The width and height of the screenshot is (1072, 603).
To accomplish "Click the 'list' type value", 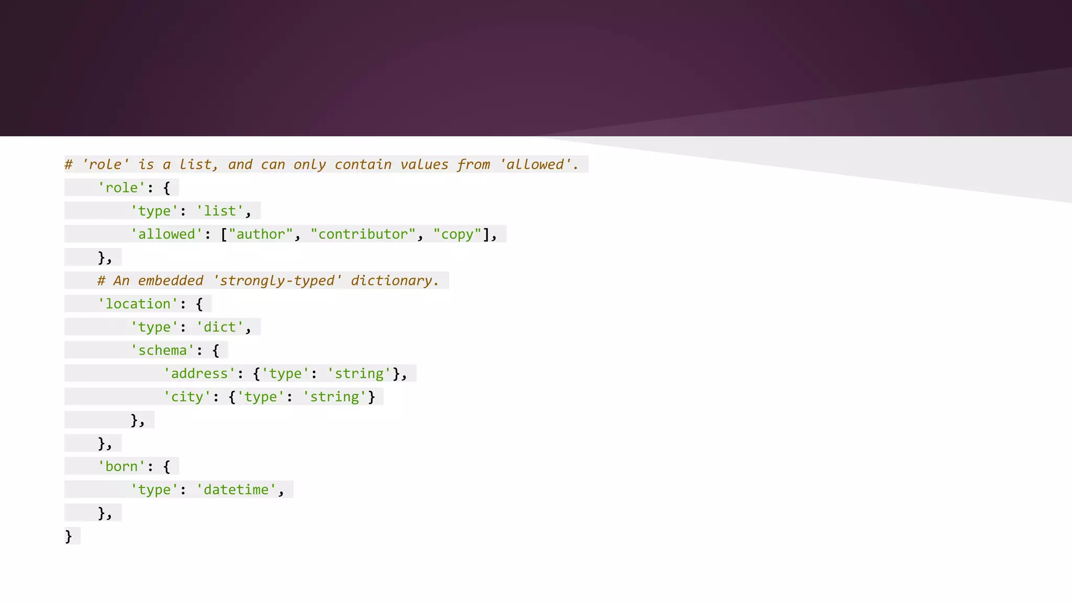I will 220,211.
